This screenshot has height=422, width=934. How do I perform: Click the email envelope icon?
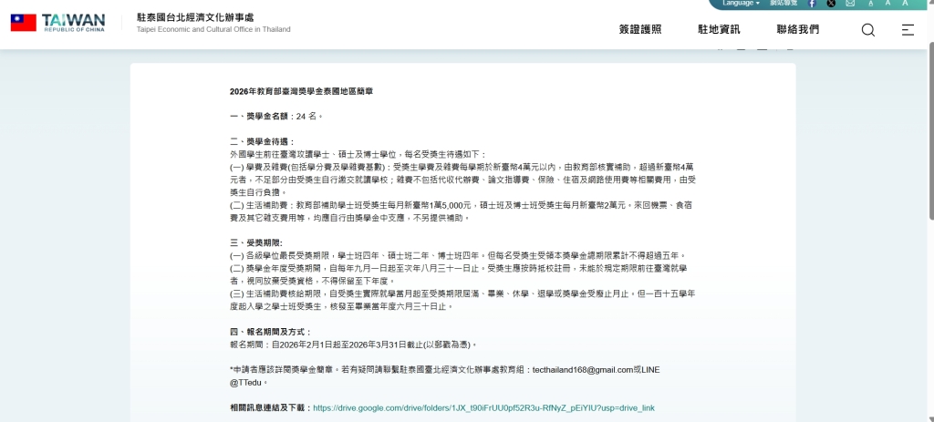click(850, 4)
